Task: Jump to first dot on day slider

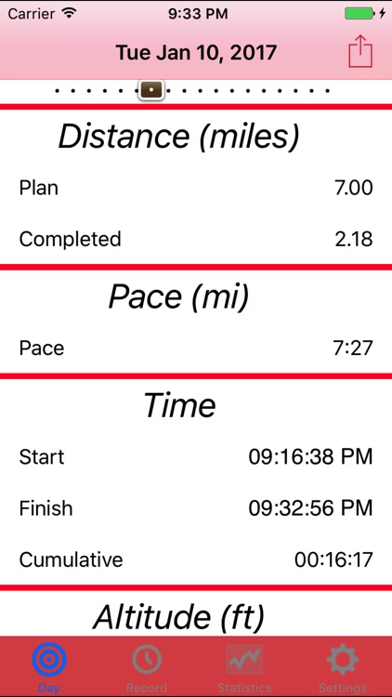Action: [x=57, y=91]
